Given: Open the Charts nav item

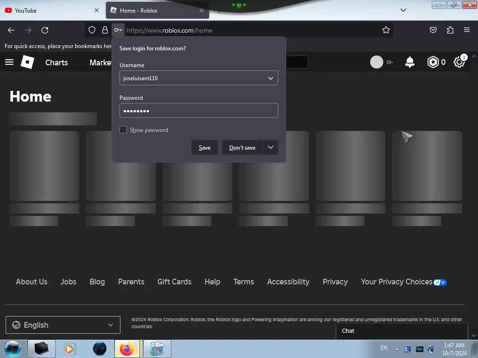Looking at the screenshot, I should 56,62.
